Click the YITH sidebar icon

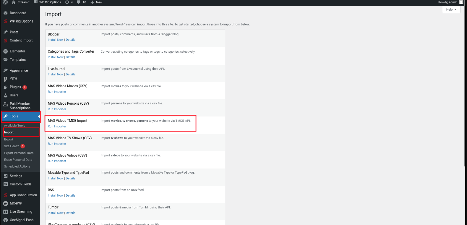(5, 79)
